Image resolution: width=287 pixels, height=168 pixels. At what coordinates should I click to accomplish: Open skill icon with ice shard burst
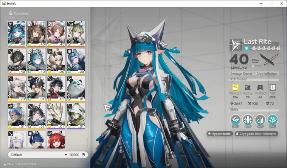point(260,120)
